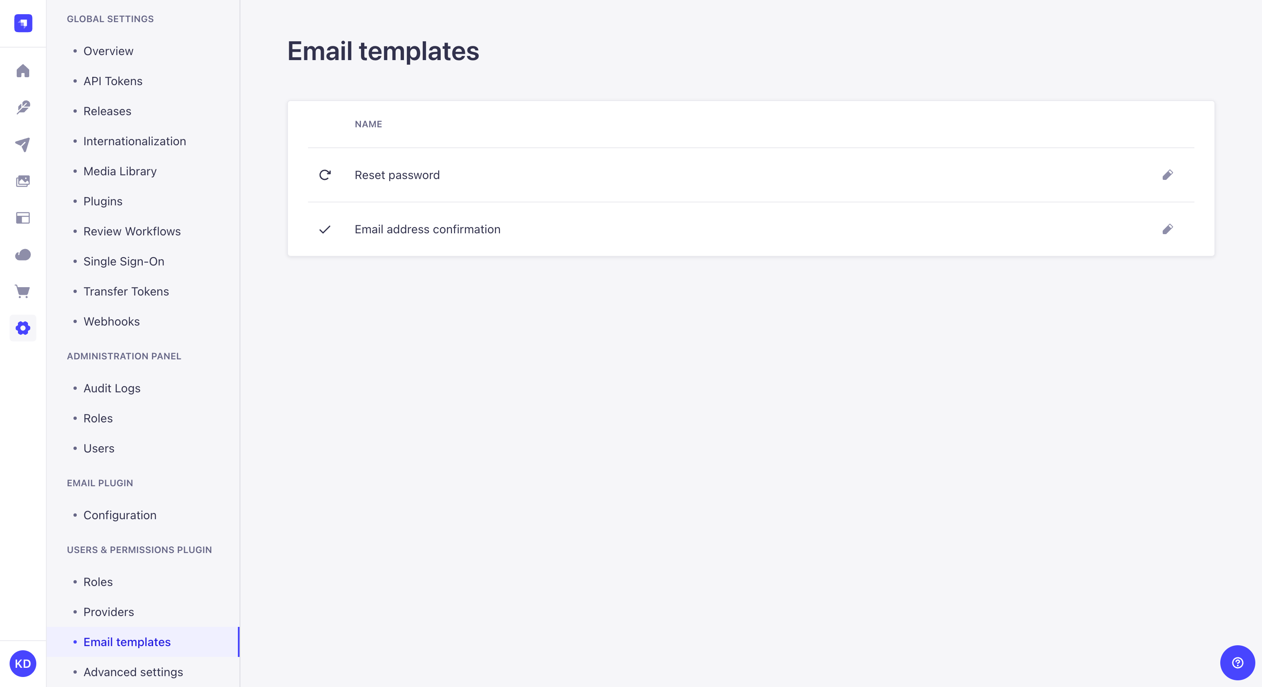Click the help/question mark icon bottom right
Viewport: 1262px width, 687px height.
pos(1237,662)
